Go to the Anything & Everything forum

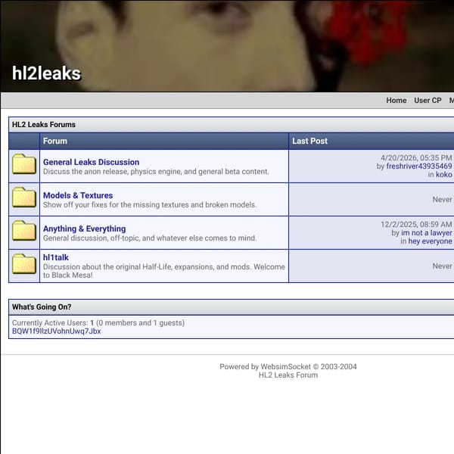tap(84, 229)
